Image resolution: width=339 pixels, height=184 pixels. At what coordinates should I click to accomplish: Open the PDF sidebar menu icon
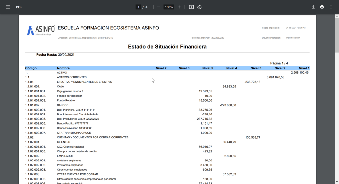(x=8, y=7)
